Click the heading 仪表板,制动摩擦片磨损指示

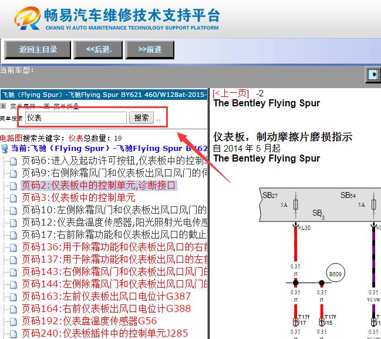click(283, 137)
